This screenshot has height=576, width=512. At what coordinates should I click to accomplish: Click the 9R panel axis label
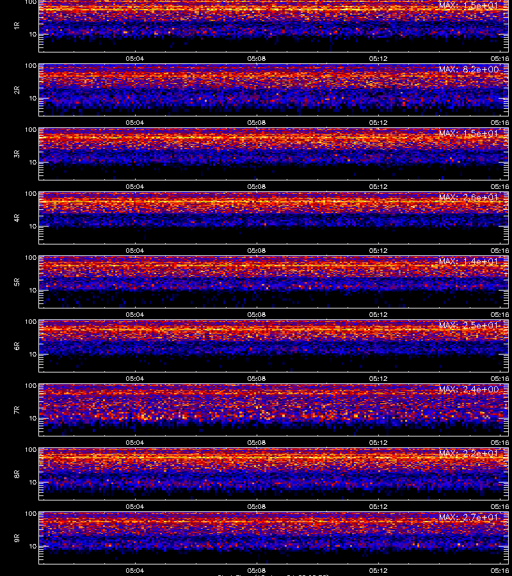click(x=17, y=538)
